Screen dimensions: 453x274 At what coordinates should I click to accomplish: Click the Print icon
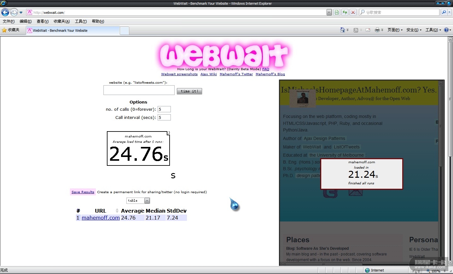click(x=377, y=30)
